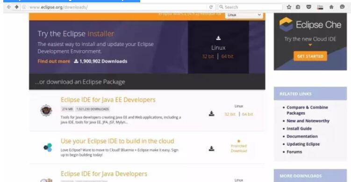Click the 1,900,902 Downloads text
Screen dimensions: 351x182
(x=103, y=61)
